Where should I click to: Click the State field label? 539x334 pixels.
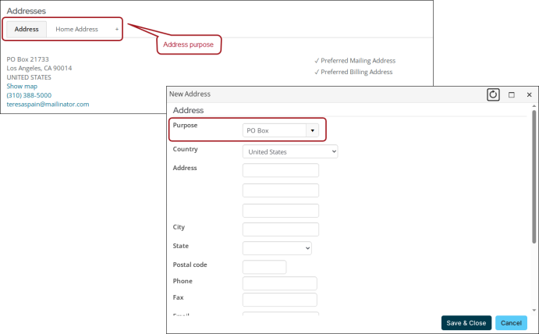[180, 246]
